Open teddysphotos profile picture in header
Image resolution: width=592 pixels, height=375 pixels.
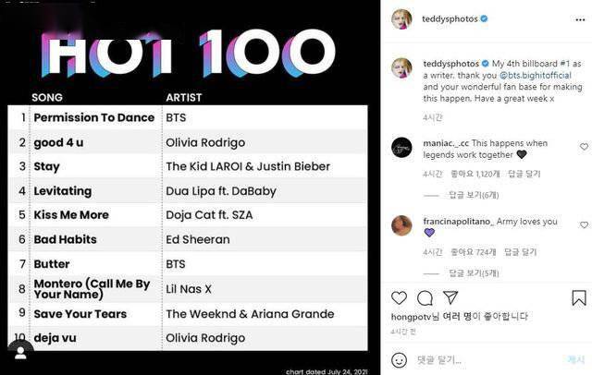(x=401, y=18)
